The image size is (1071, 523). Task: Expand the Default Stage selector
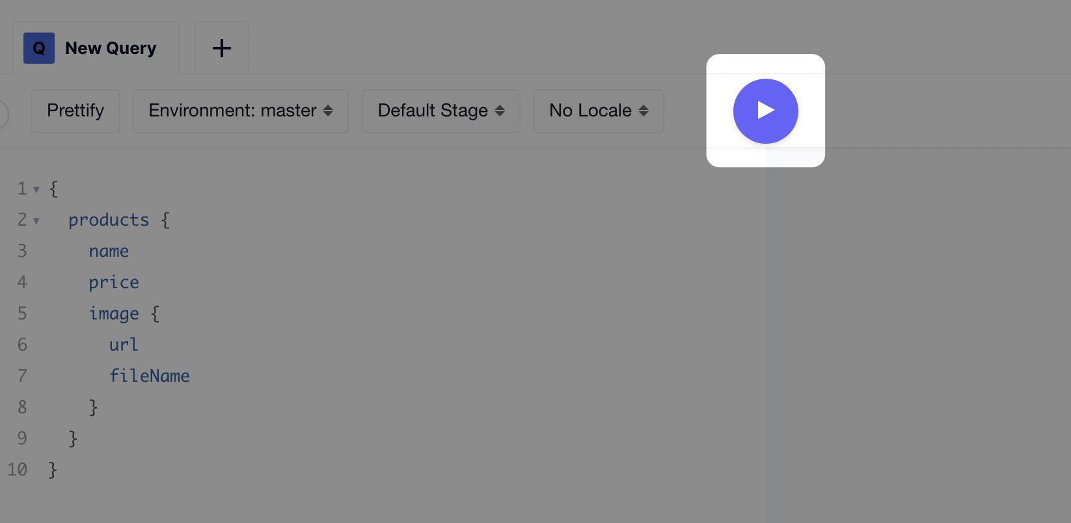pyautogui.click(x=441, y=111)
